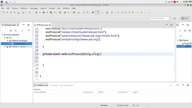This screenshot has height=108, width=192.
Task: Click the clock showing 6:54 PM
Action: [187, 2]
